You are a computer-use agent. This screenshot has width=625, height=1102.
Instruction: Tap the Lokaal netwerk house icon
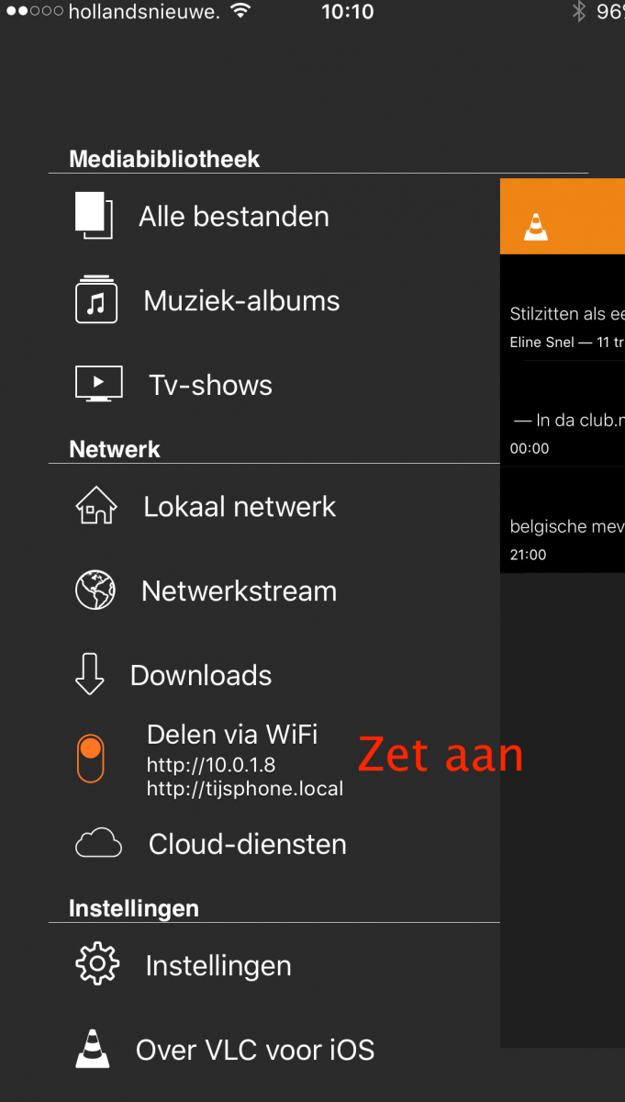[x=96, y=505]
